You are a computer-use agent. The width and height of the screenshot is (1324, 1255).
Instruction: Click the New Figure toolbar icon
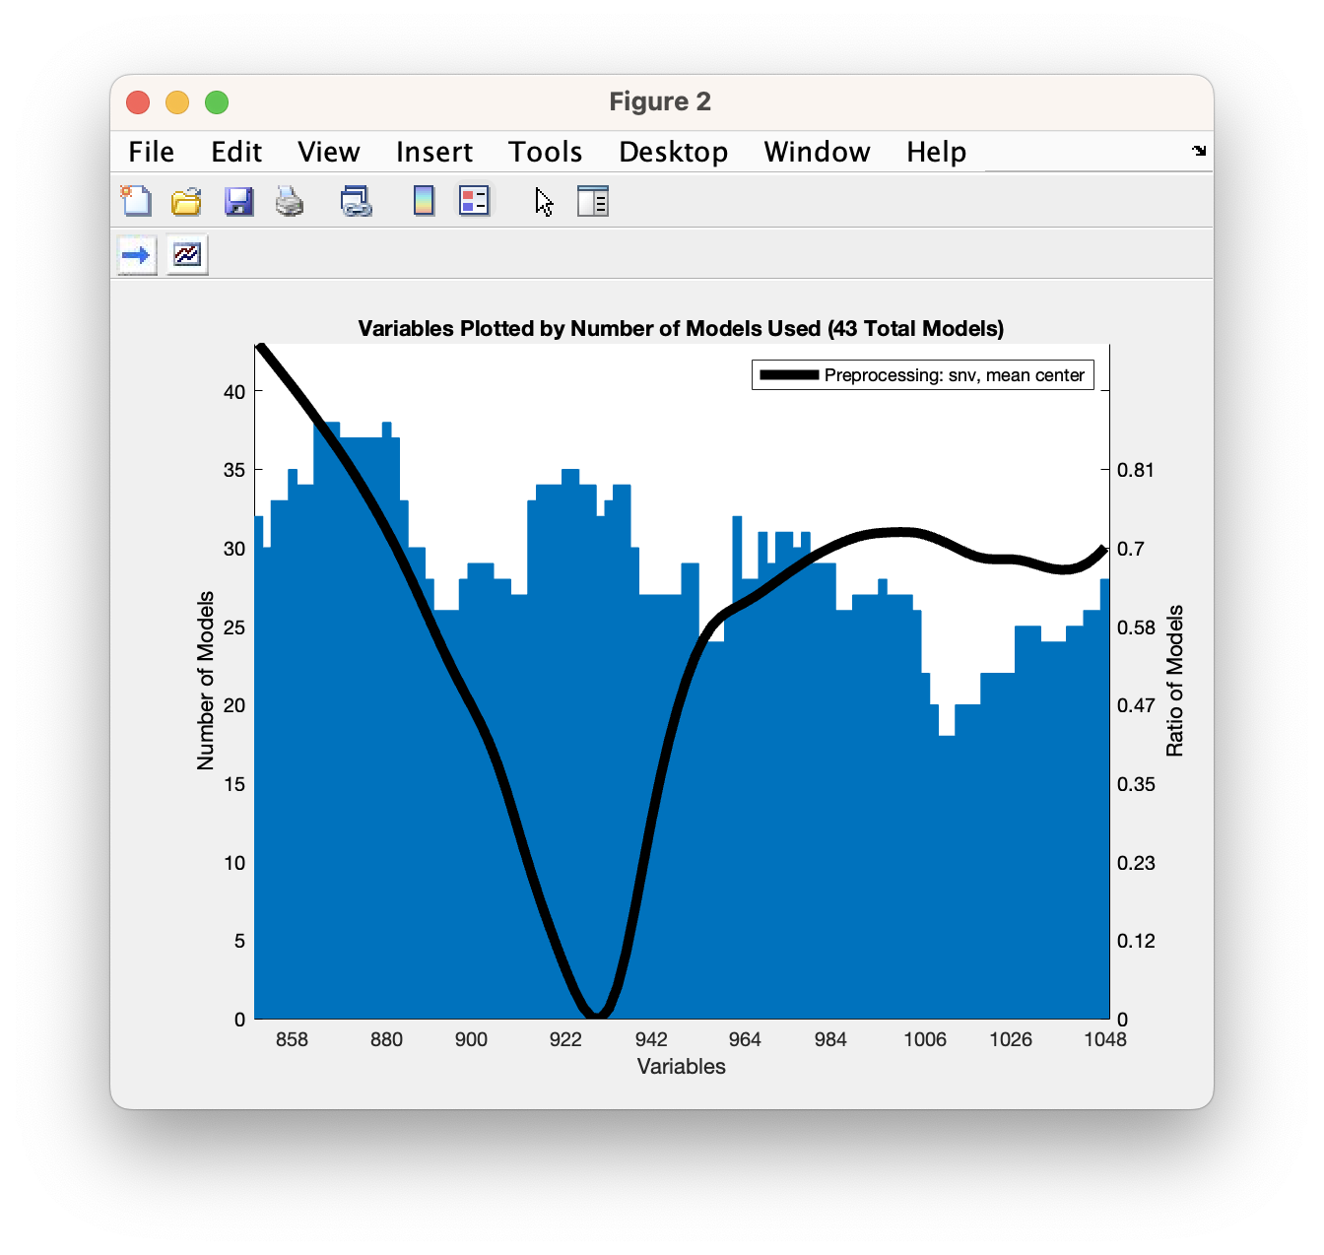point(136,201)
